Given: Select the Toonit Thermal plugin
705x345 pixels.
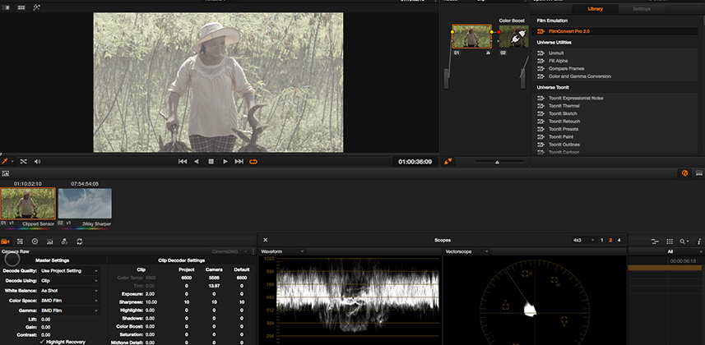Looking at the screenshot, I should pos(615,106).
